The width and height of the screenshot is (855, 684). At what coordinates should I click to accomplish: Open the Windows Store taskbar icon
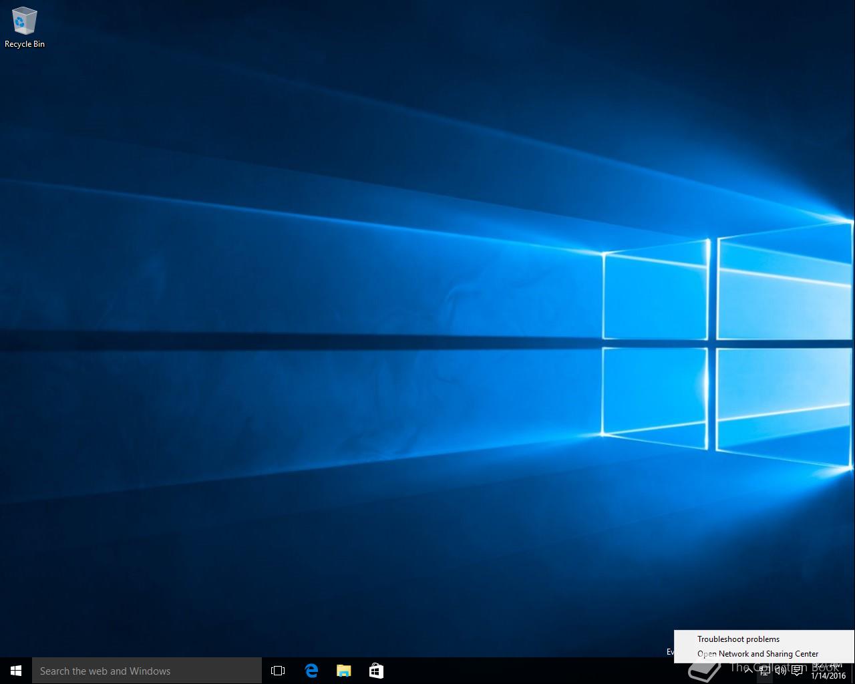[376, 671]
